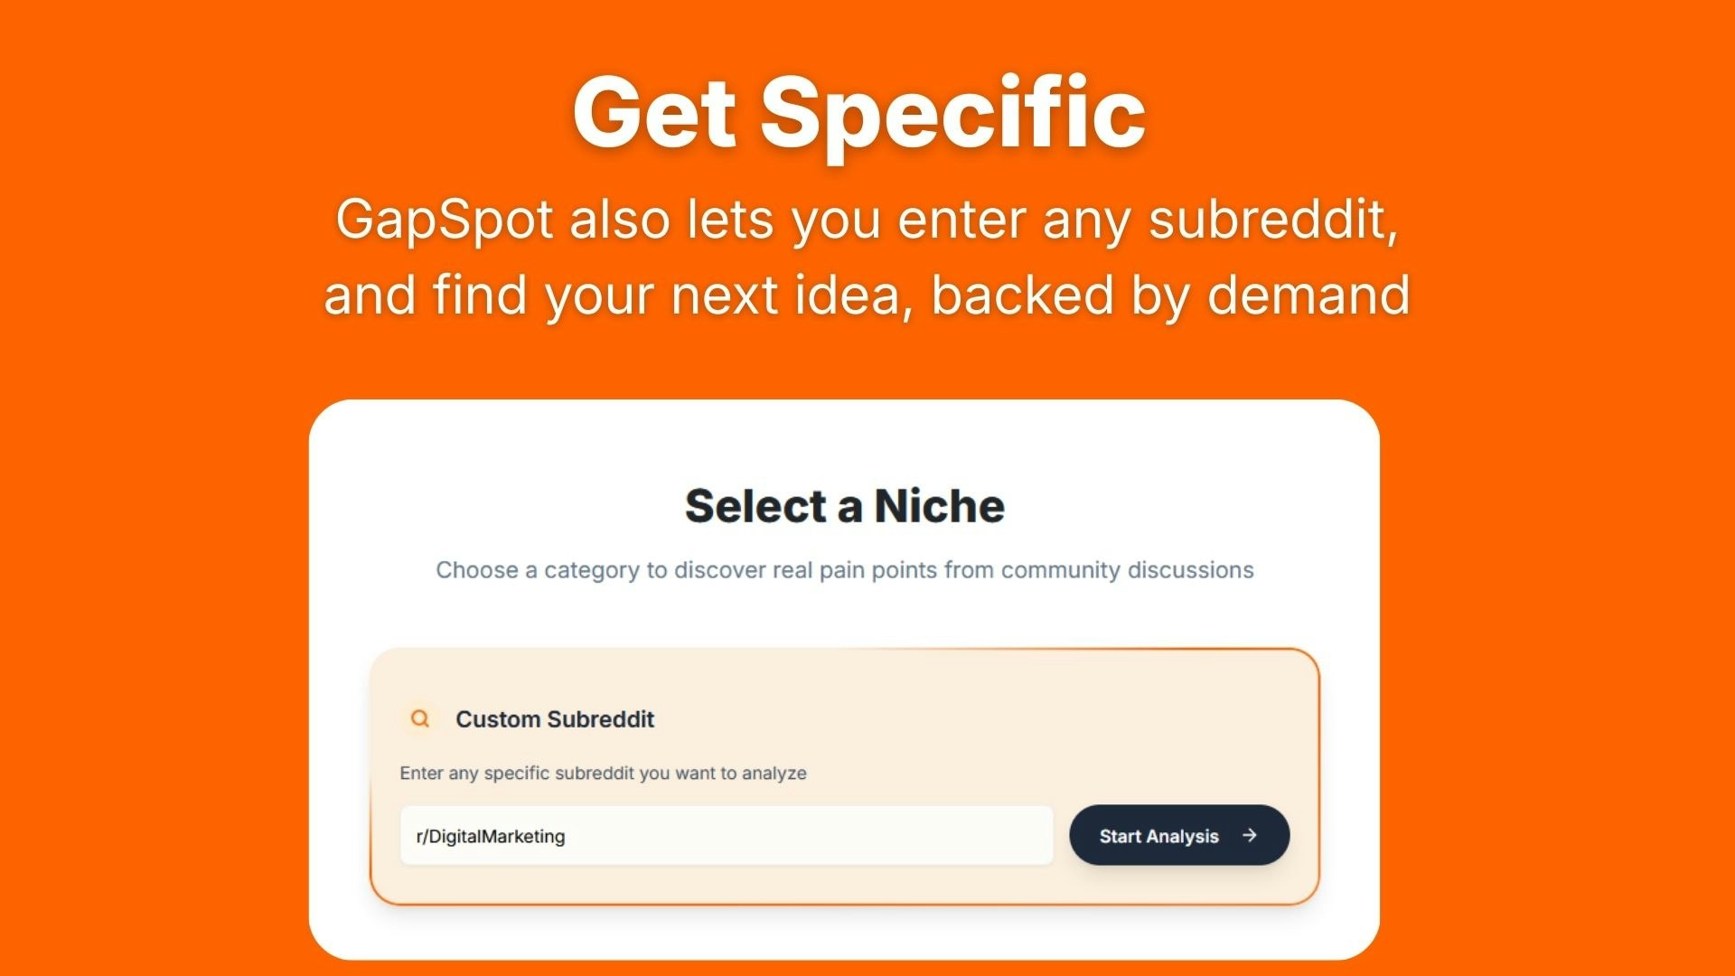
Task: Click Start Analysis to analyze r/DigitalMarketing
Action: (1179, 836)
